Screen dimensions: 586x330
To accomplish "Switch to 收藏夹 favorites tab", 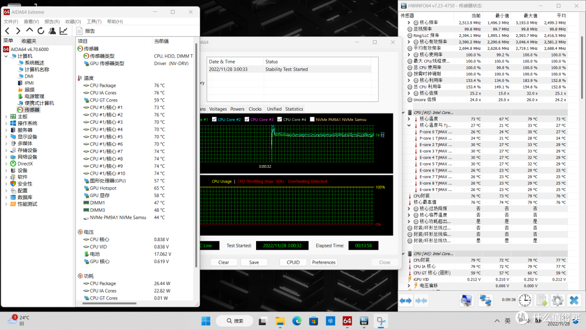I will 29,41.
